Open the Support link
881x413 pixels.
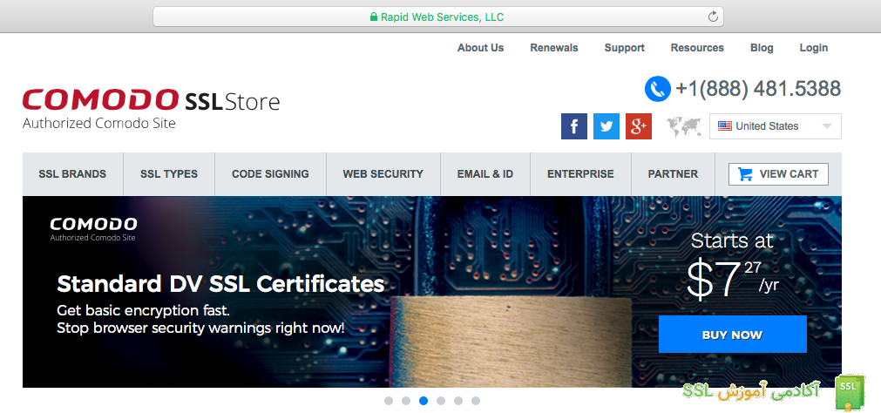[624, 48]
